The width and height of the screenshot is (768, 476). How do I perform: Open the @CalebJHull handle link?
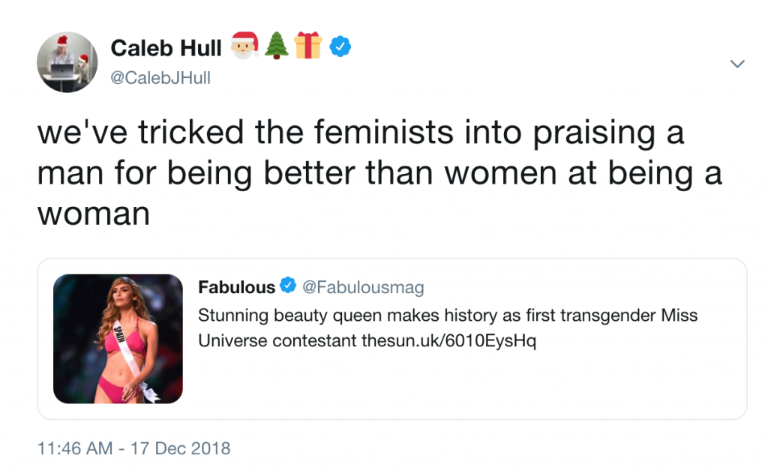click(x=160, y=77)
